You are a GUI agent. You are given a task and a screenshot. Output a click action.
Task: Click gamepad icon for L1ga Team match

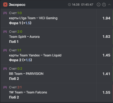pyautogui.click(x=5, y=13)
